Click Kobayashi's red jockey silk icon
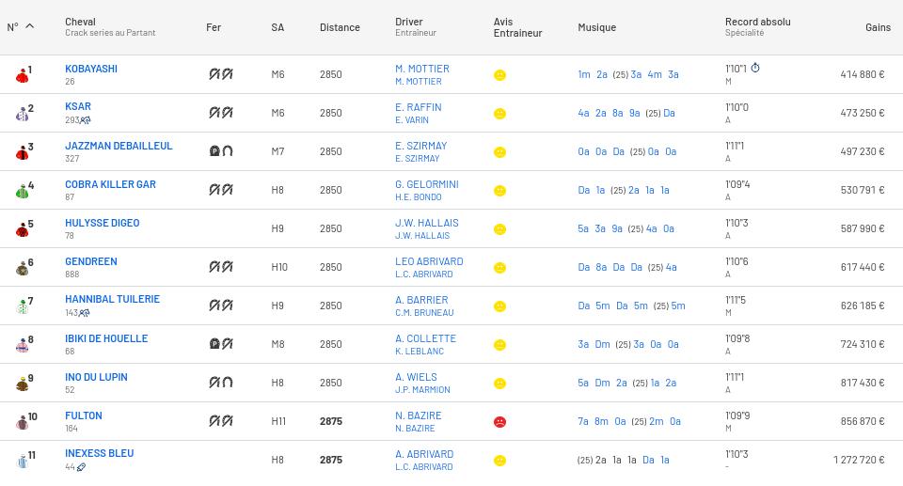The image size is (903, 486). [x=22, y=75]
